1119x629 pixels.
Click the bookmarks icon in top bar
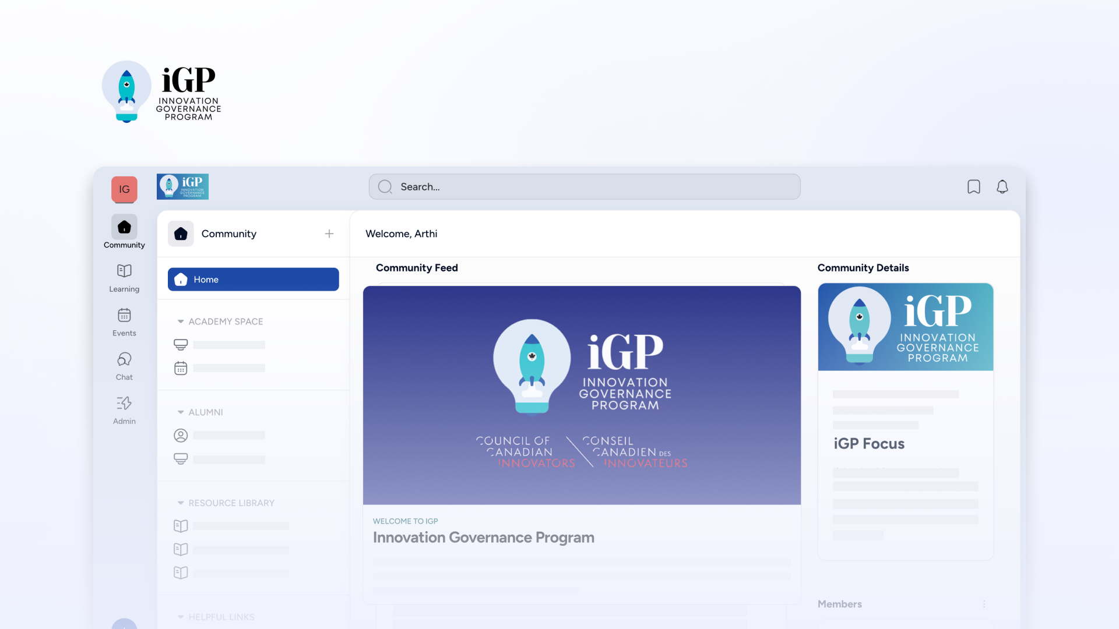tap(973, 187)
